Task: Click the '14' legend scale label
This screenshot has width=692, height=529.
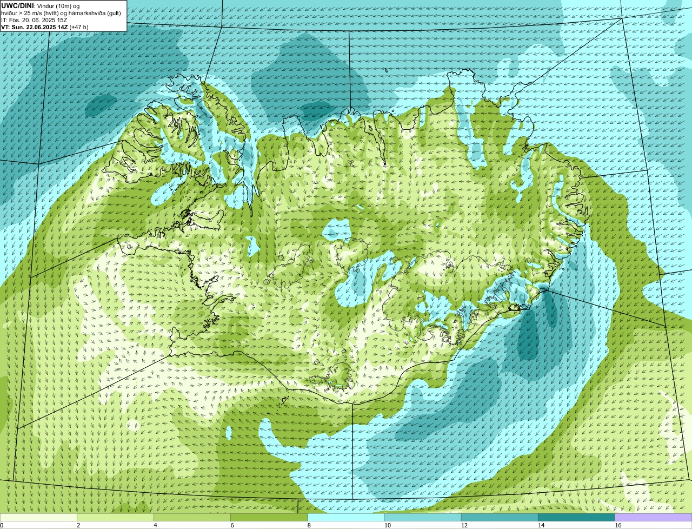Action: point(541,525)
